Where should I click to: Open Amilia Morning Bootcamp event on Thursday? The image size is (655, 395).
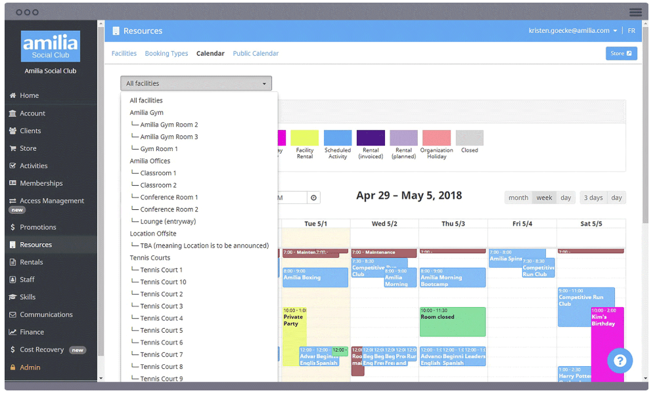click(453, 278)
